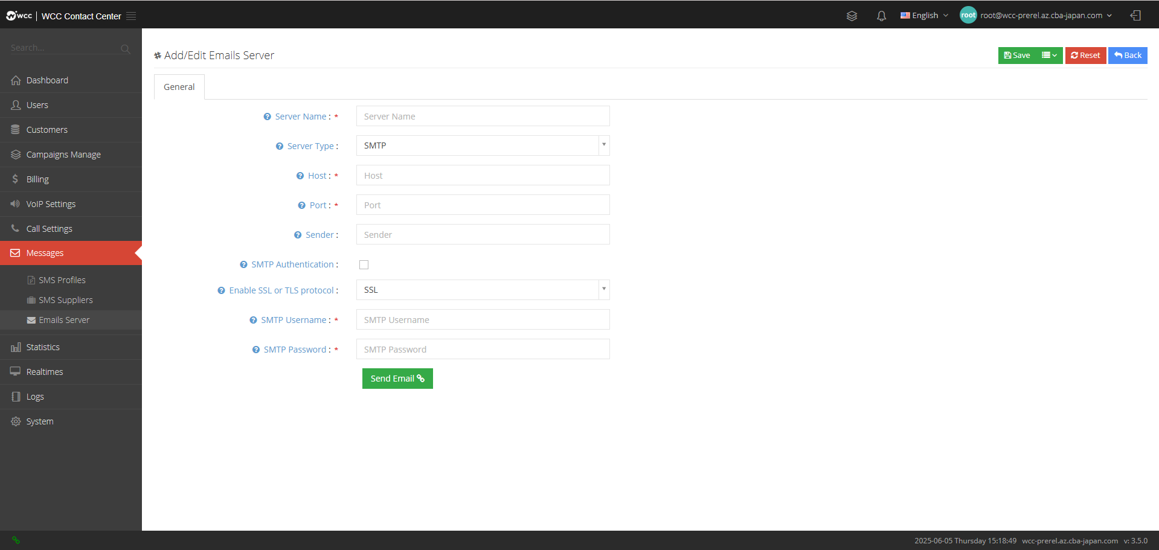Open the SSL or TLS protocol dropdown
The image size is (1159, 550).
[483, 290]
